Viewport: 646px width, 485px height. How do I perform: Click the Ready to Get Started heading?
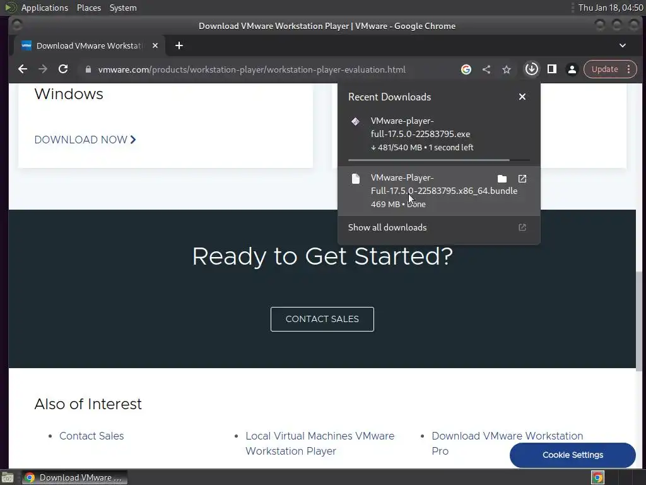[x=322, y=256]
